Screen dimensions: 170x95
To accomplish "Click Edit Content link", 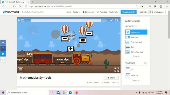I will tap(93, 82).
